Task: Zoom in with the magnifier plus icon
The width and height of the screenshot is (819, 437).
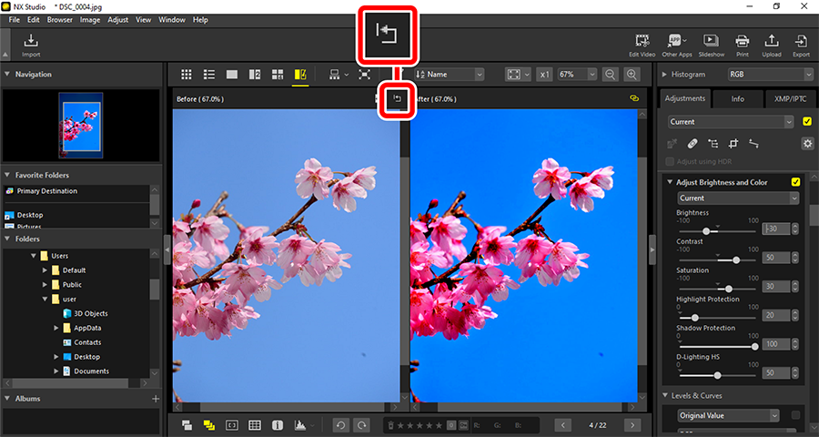Action: pyautogui.click(x=632, y=75)
